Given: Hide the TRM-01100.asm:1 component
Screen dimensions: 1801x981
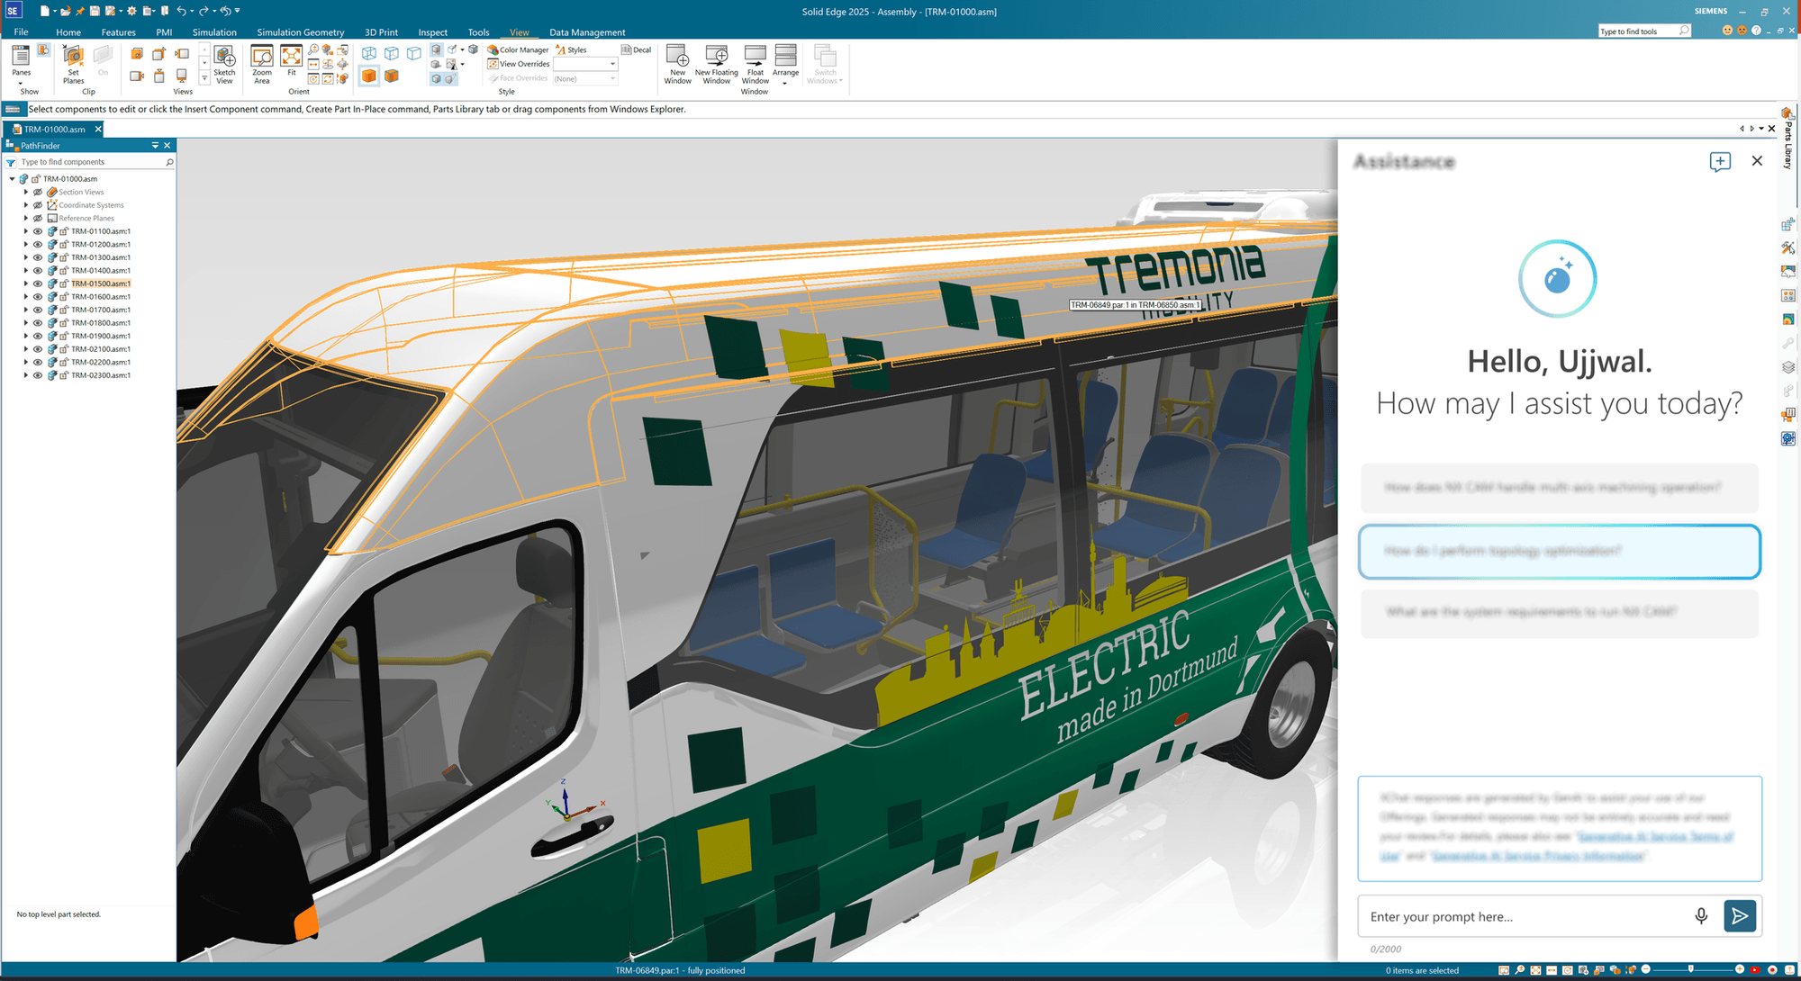Looking at the screenshot, I should 38,231.
